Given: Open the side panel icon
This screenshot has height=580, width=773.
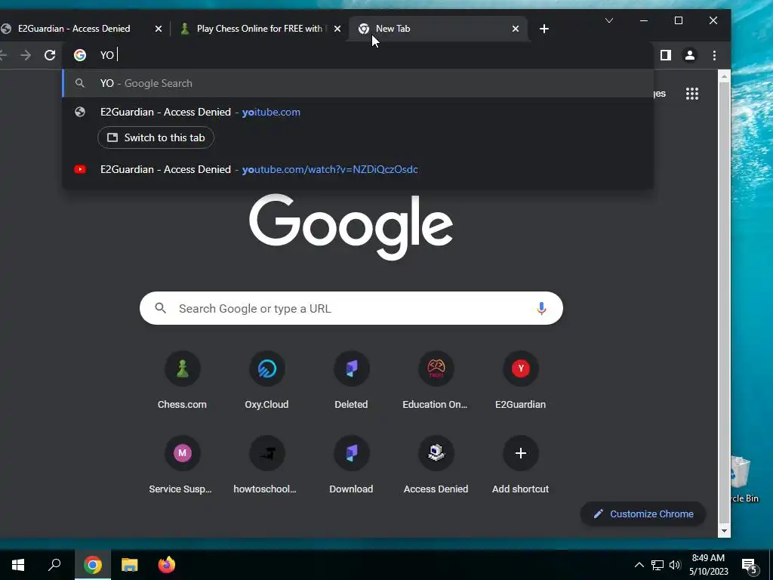Looking at the screenshot, I should [x=666, y=55].
